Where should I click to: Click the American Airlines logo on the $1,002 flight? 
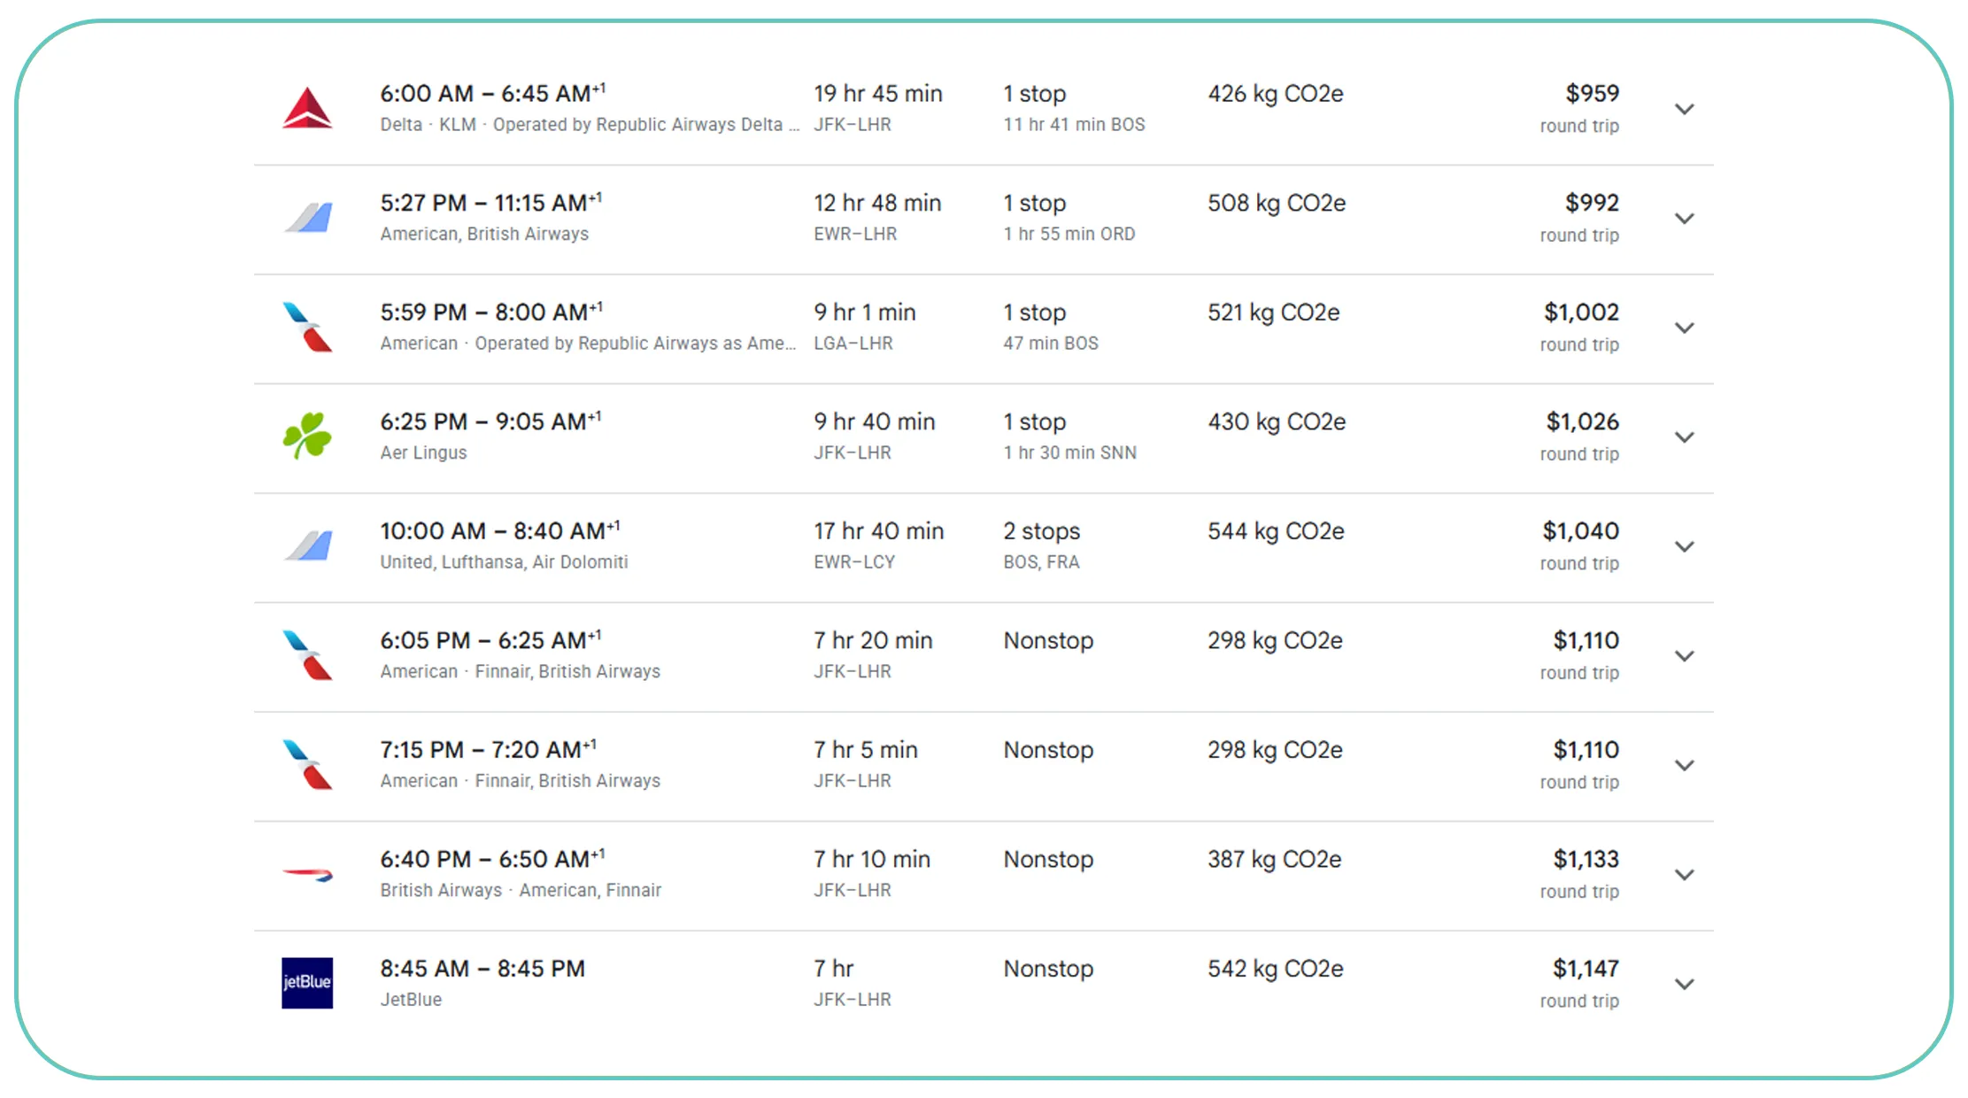point(307,328)
